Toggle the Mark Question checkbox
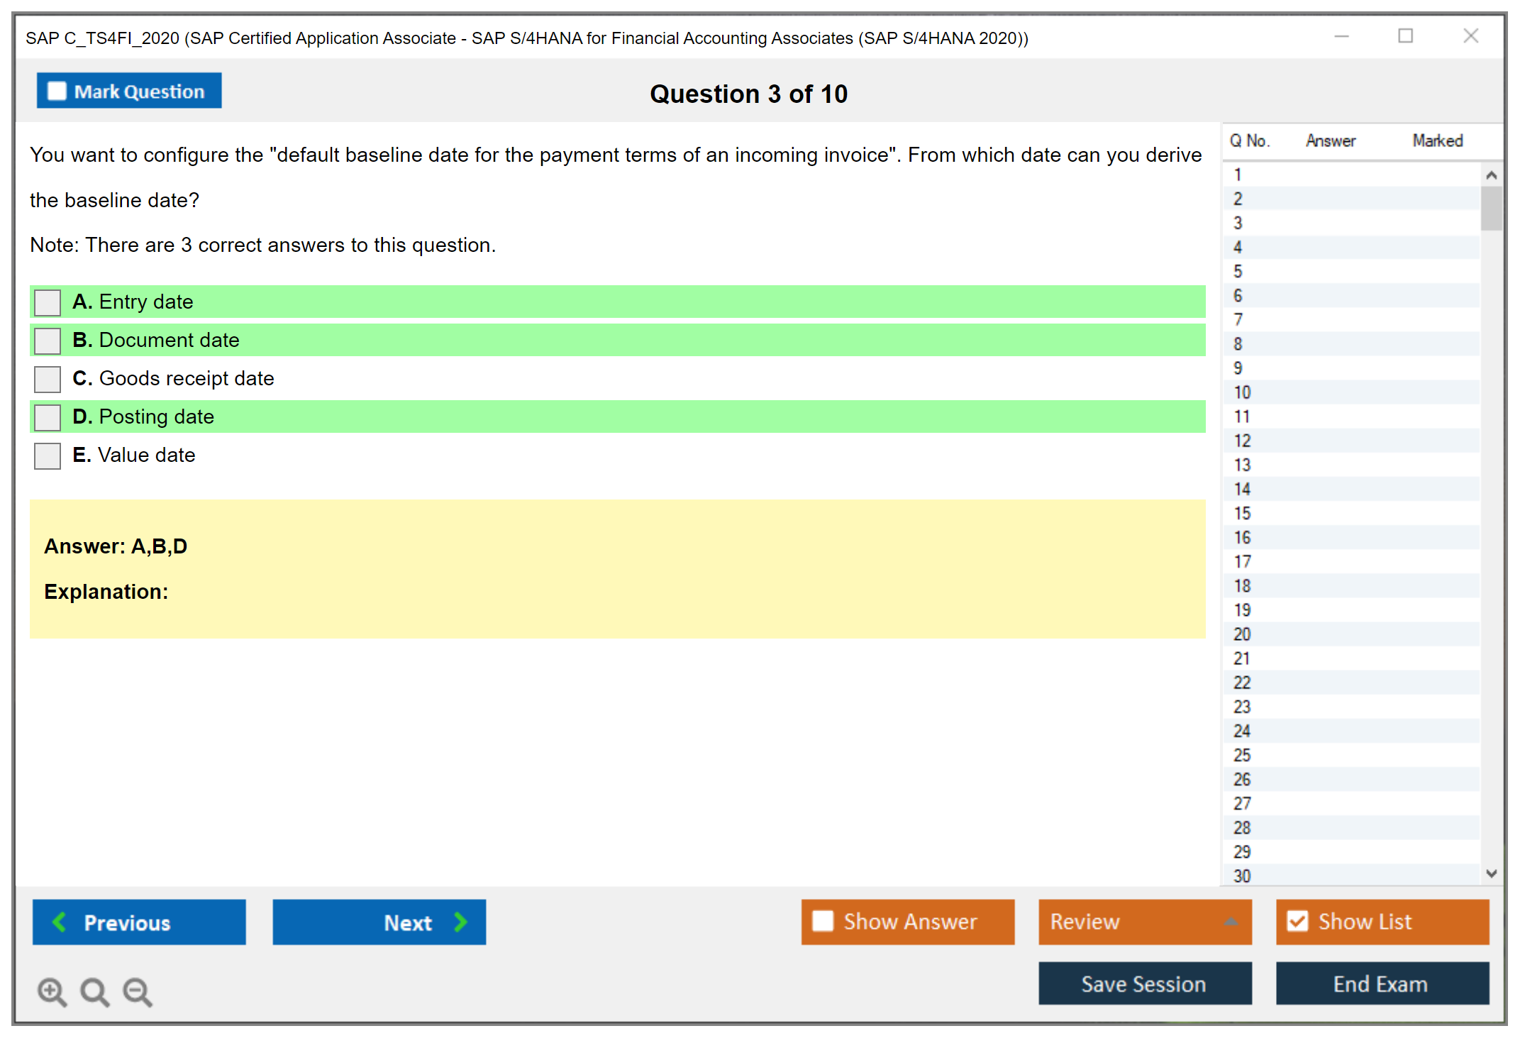The width and height of the screenshot is (1525, 1043). (57, 92)
